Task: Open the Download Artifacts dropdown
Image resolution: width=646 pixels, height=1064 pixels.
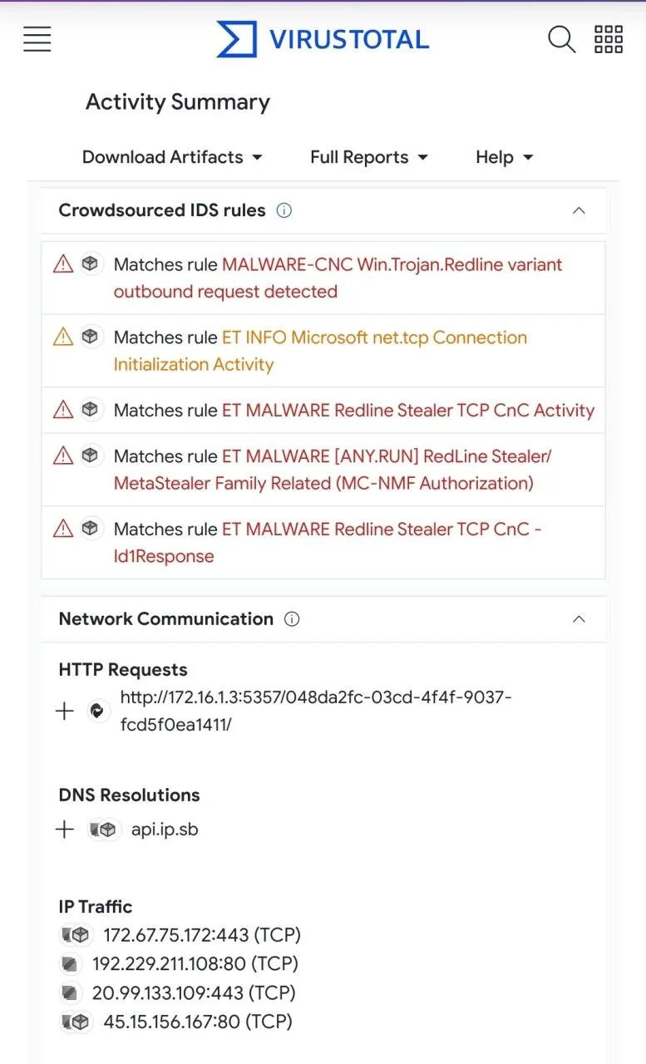Action: [x=172, y=157]
